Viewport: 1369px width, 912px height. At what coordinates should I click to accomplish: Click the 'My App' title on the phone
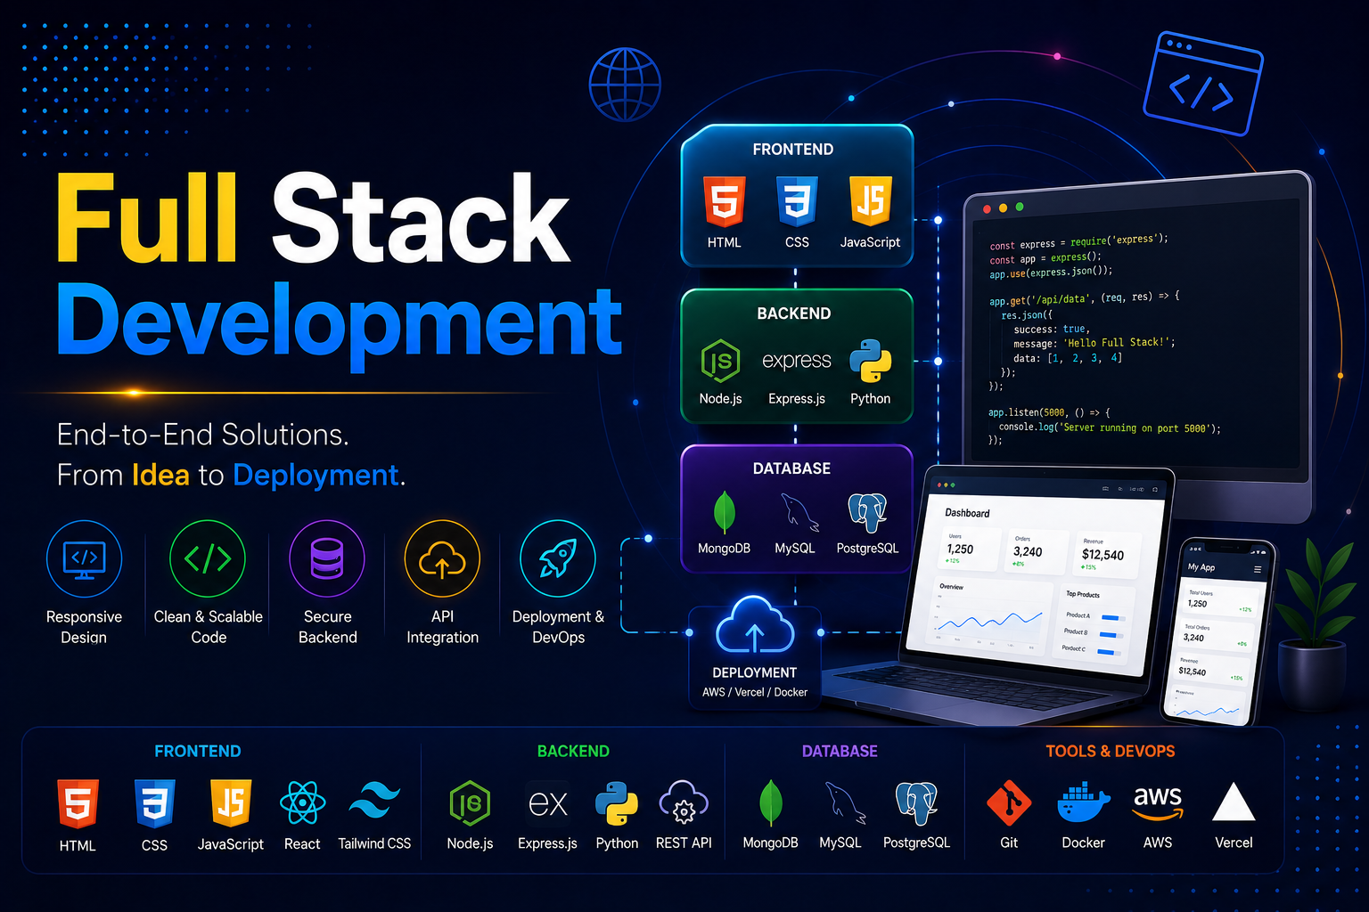[x=1201, y=567]
